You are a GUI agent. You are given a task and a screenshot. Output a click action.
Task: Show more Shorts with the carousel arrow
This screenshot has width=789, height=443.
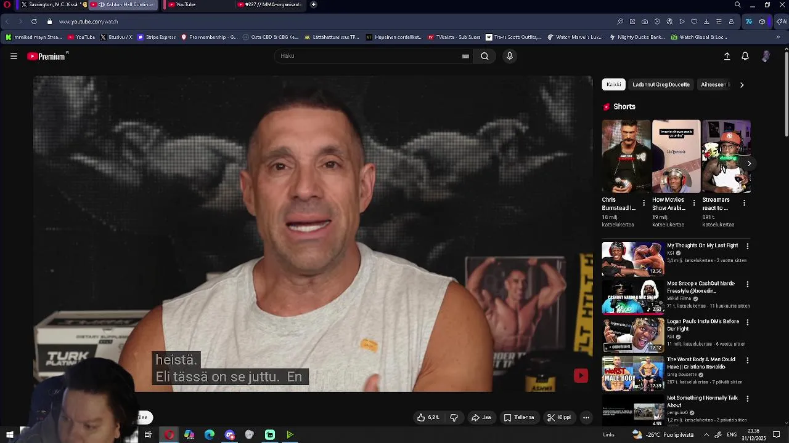[749, 163]
